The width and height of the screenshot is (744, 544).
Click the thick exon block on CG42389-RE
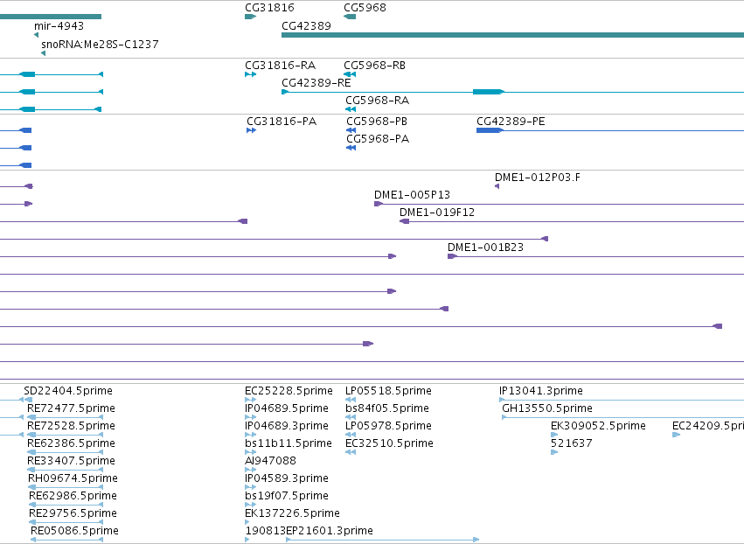coord(487,92)
